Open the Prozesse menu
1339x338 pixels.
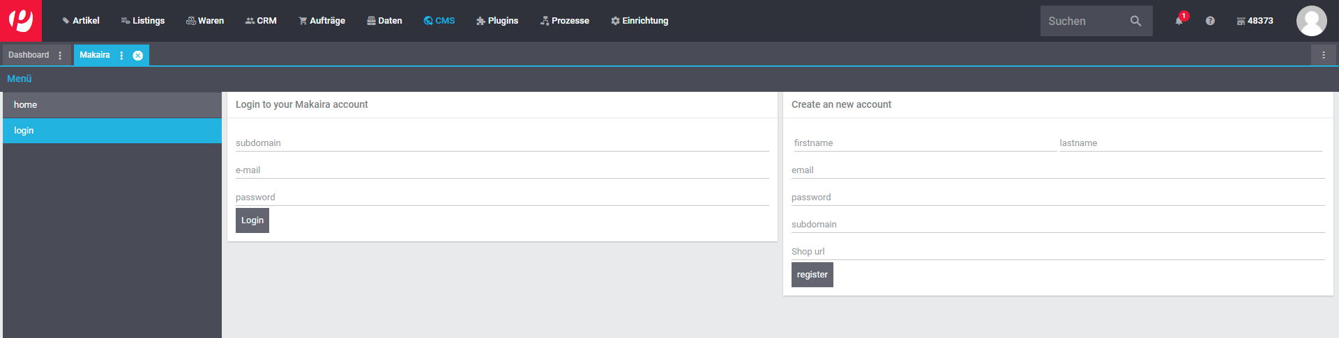click(565, 21)
